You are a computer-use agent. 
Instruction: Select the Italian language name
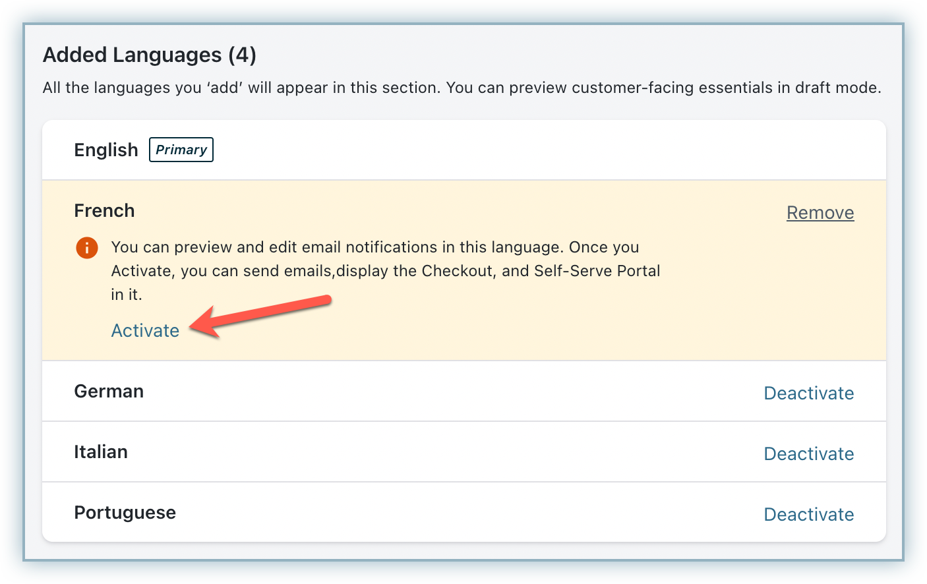[x=101, y=452]
